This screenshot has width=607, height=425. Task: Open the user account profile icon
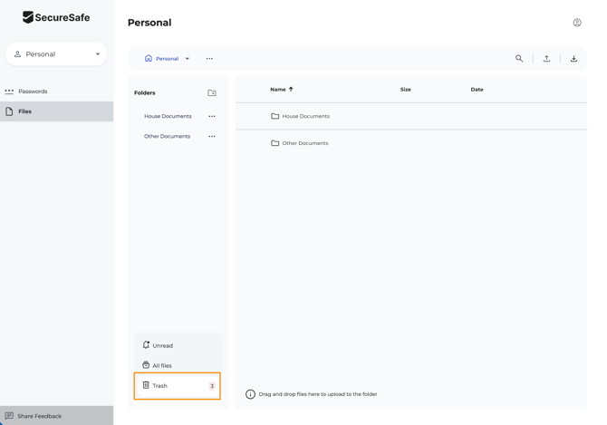[577, 23]
